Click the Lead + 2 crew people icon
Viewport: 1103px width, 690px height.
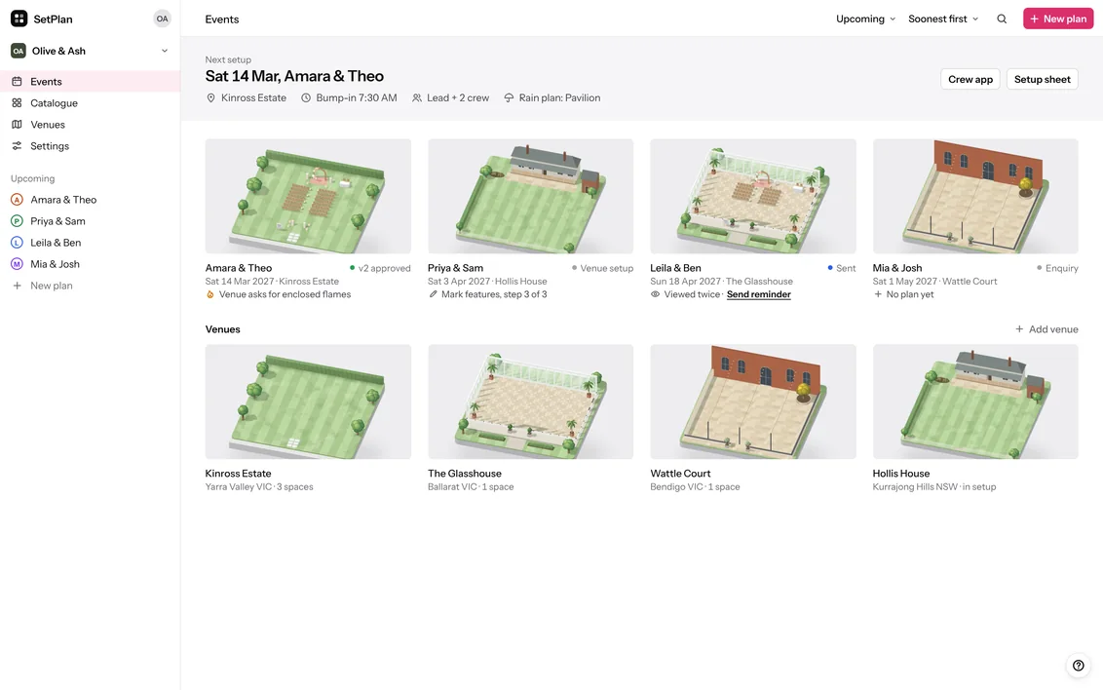point(417,97)
